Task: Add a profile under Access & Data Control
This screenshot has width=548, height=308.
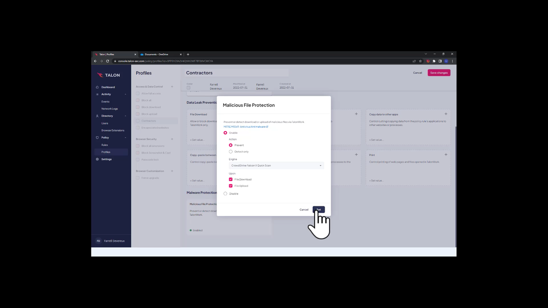Action: click(172, 86)
